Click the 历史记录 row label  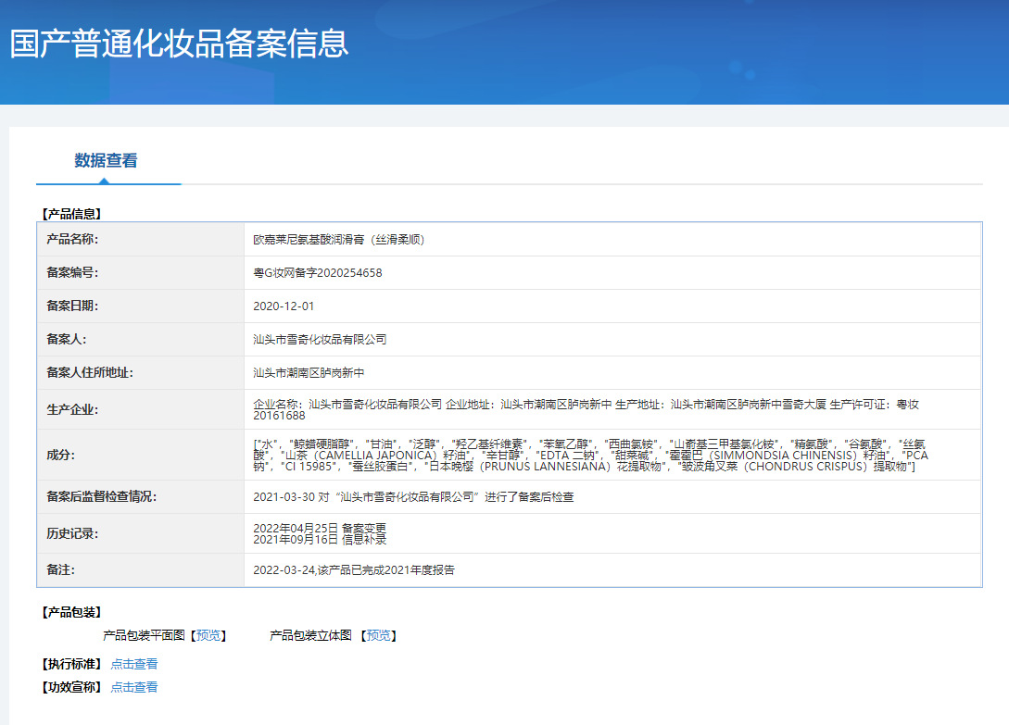pos(72,533)
